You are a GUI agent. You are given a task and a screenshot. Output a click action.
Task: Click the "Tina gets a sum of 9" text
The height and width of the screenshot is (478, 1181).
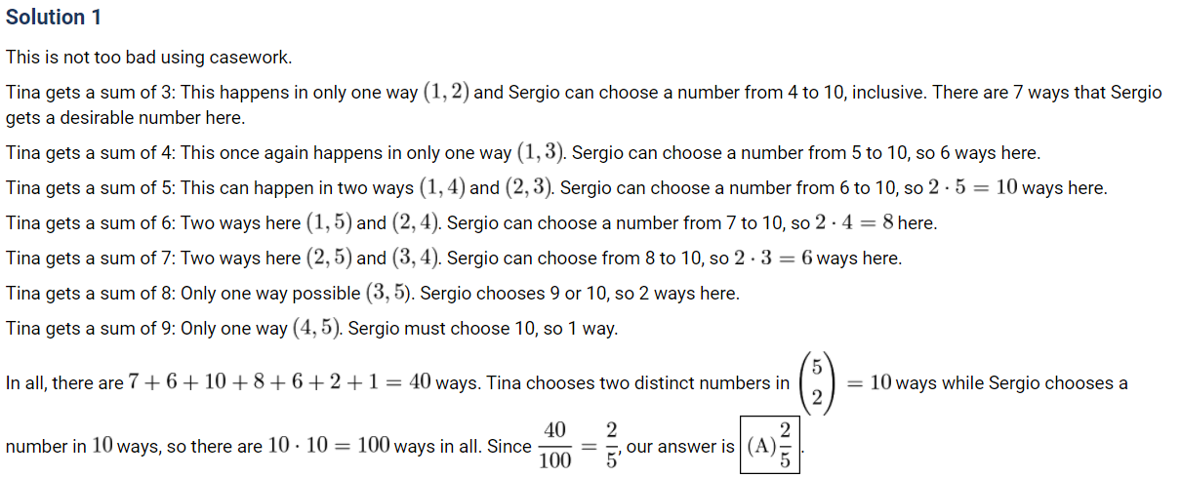point(92,329)
